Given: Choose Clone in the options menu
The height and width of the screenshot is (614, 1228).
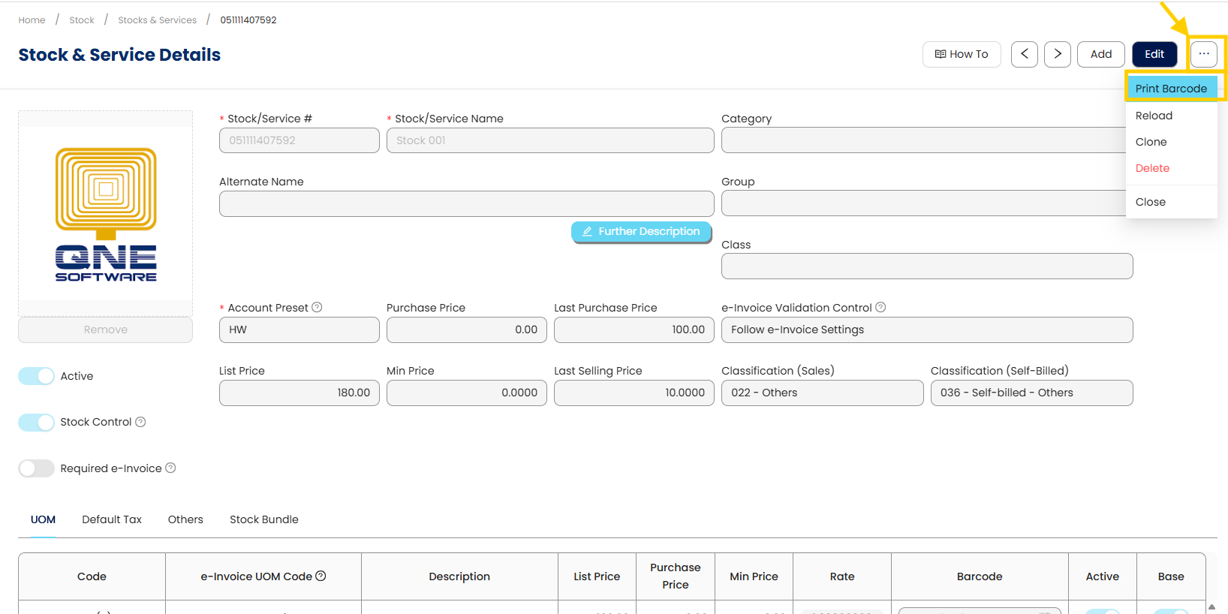Looking at the screenshot, I should tap(1172, 142).
